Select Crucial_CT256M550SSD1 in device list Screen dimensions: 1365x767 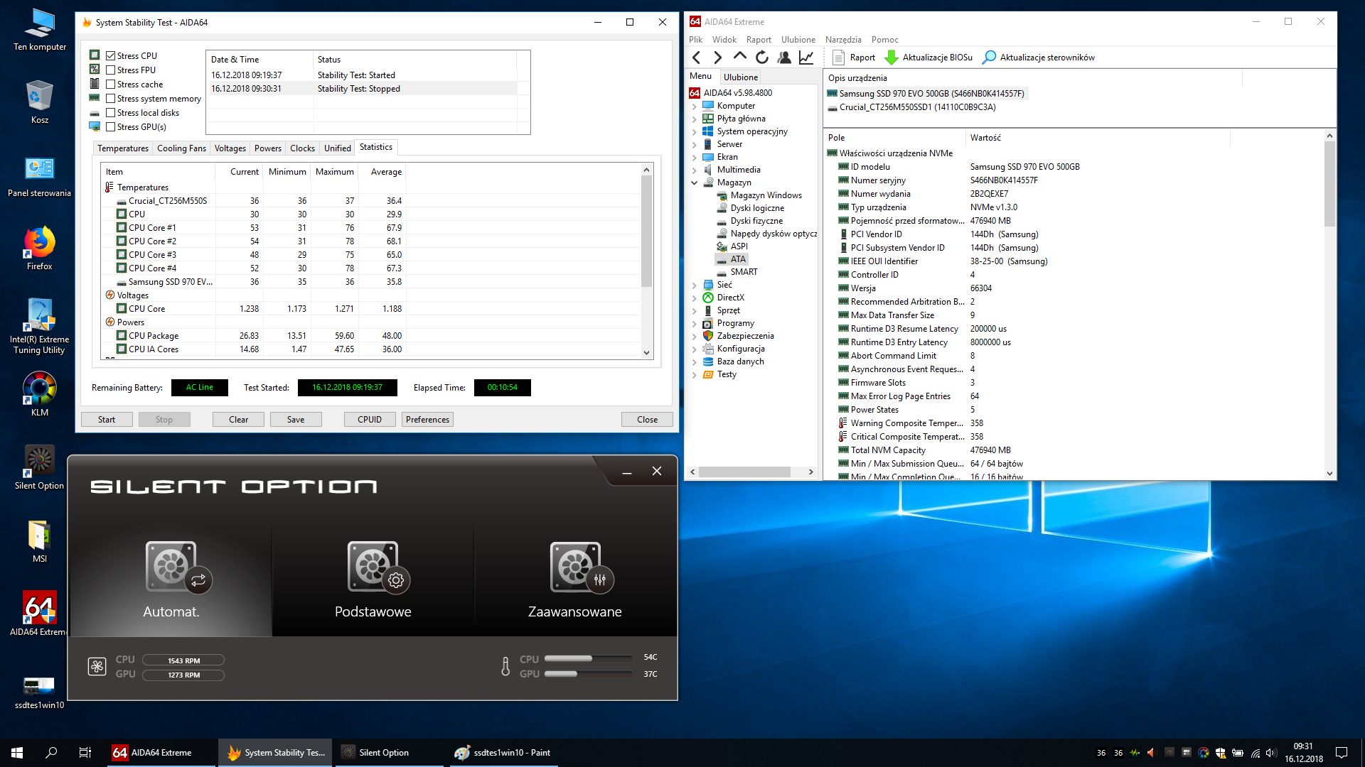pos(917,107)
